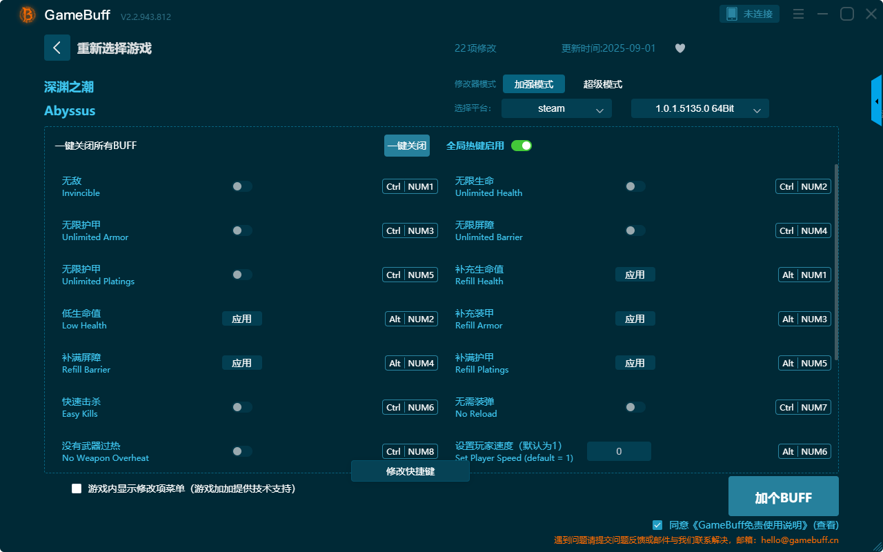Click the 深渊之潮 game name
883x552 pixels.
click(x=69, y=87)
